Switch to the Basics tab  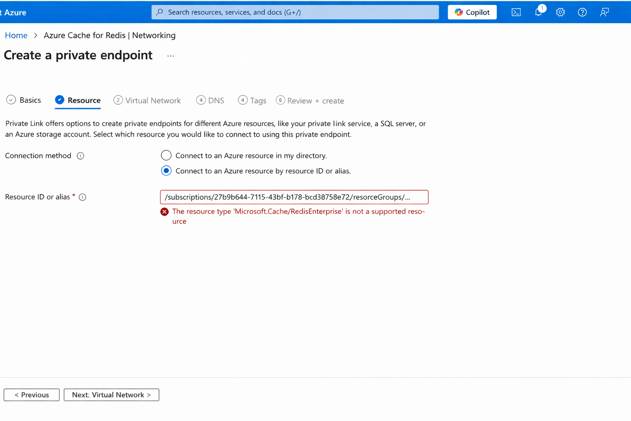[24, 100]
